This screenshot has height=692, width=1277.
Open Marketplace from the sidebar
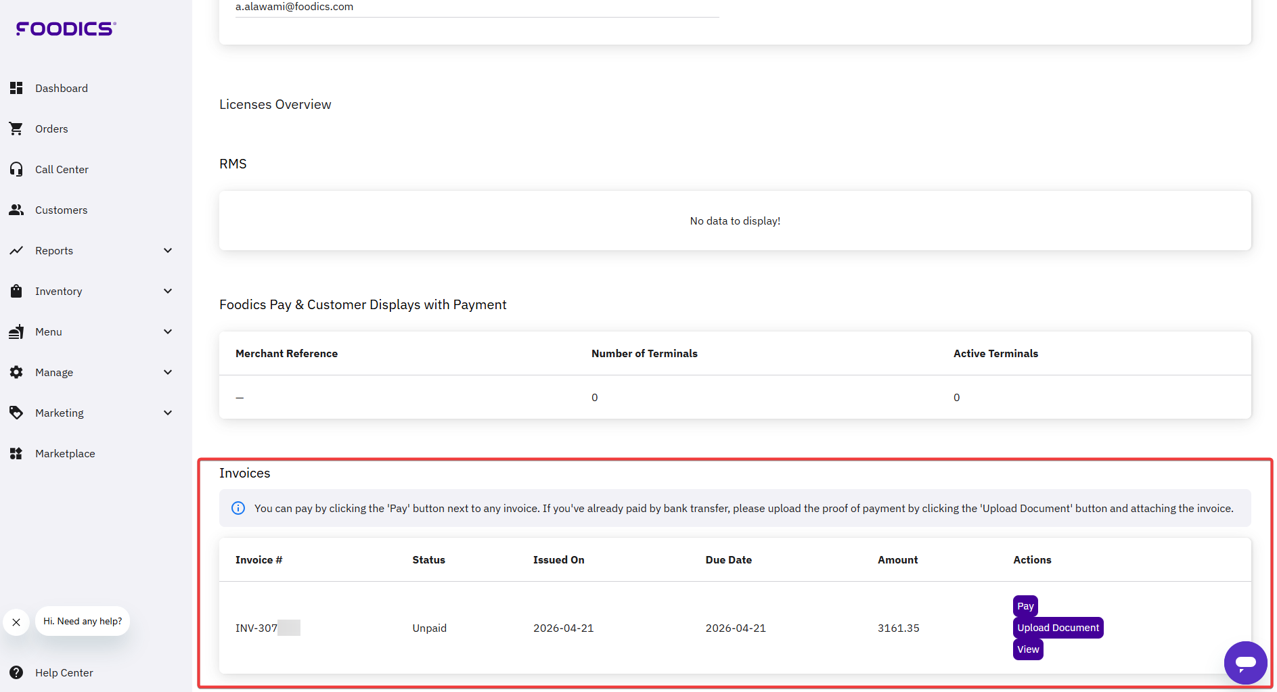65,453
